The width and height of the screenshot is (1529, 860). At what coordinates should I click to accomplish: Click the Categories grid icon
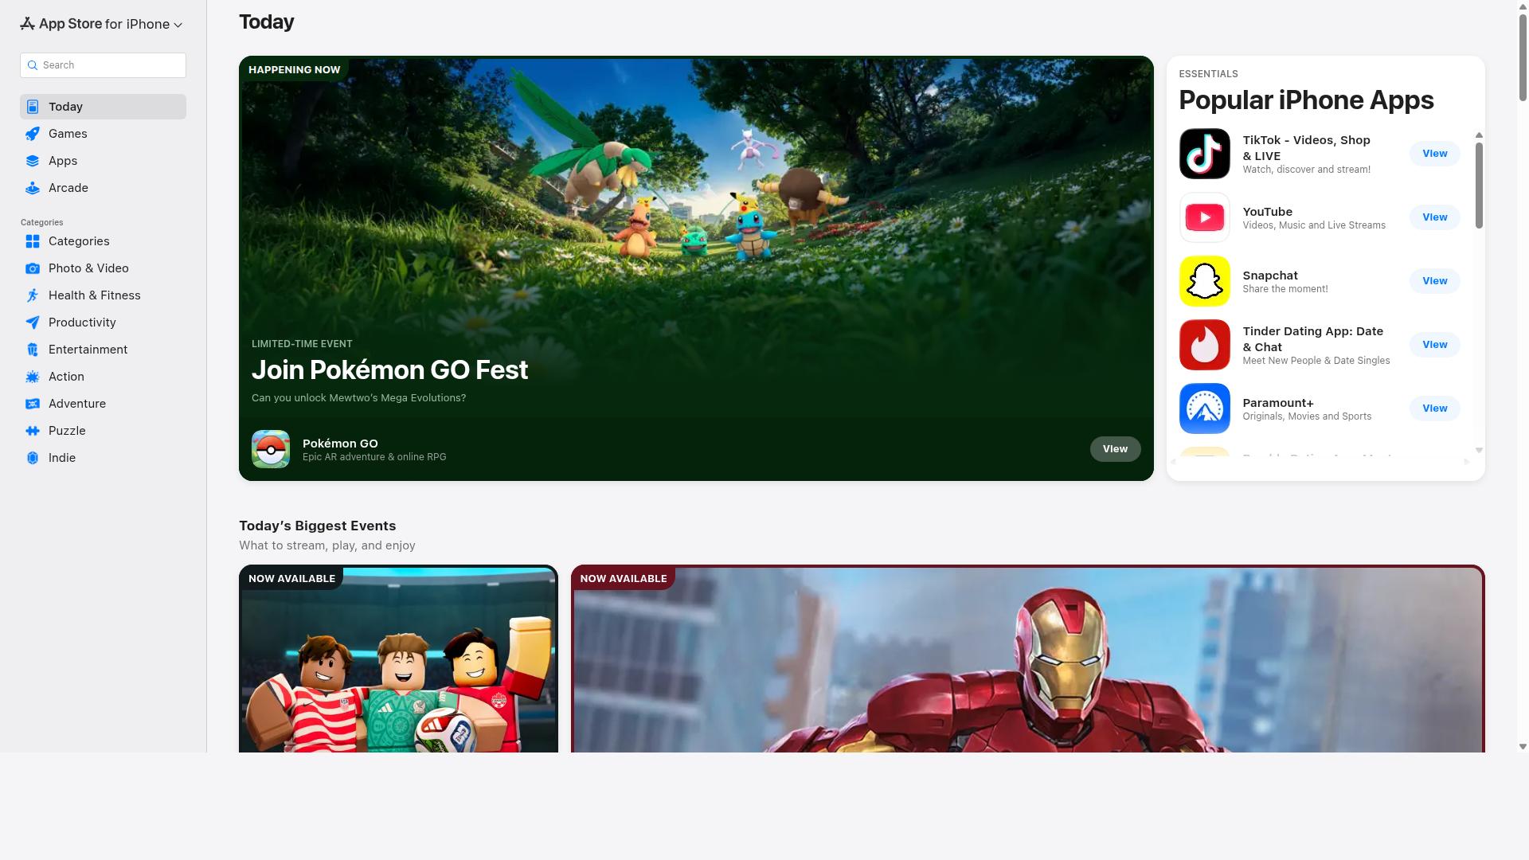point(33,241)
